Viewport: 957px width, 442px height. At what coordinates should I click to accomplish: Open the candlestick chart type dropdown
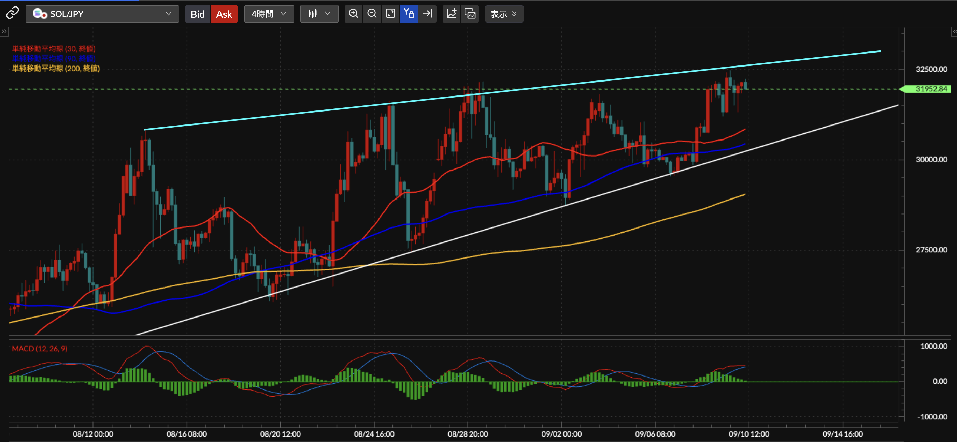click(319, 14)
